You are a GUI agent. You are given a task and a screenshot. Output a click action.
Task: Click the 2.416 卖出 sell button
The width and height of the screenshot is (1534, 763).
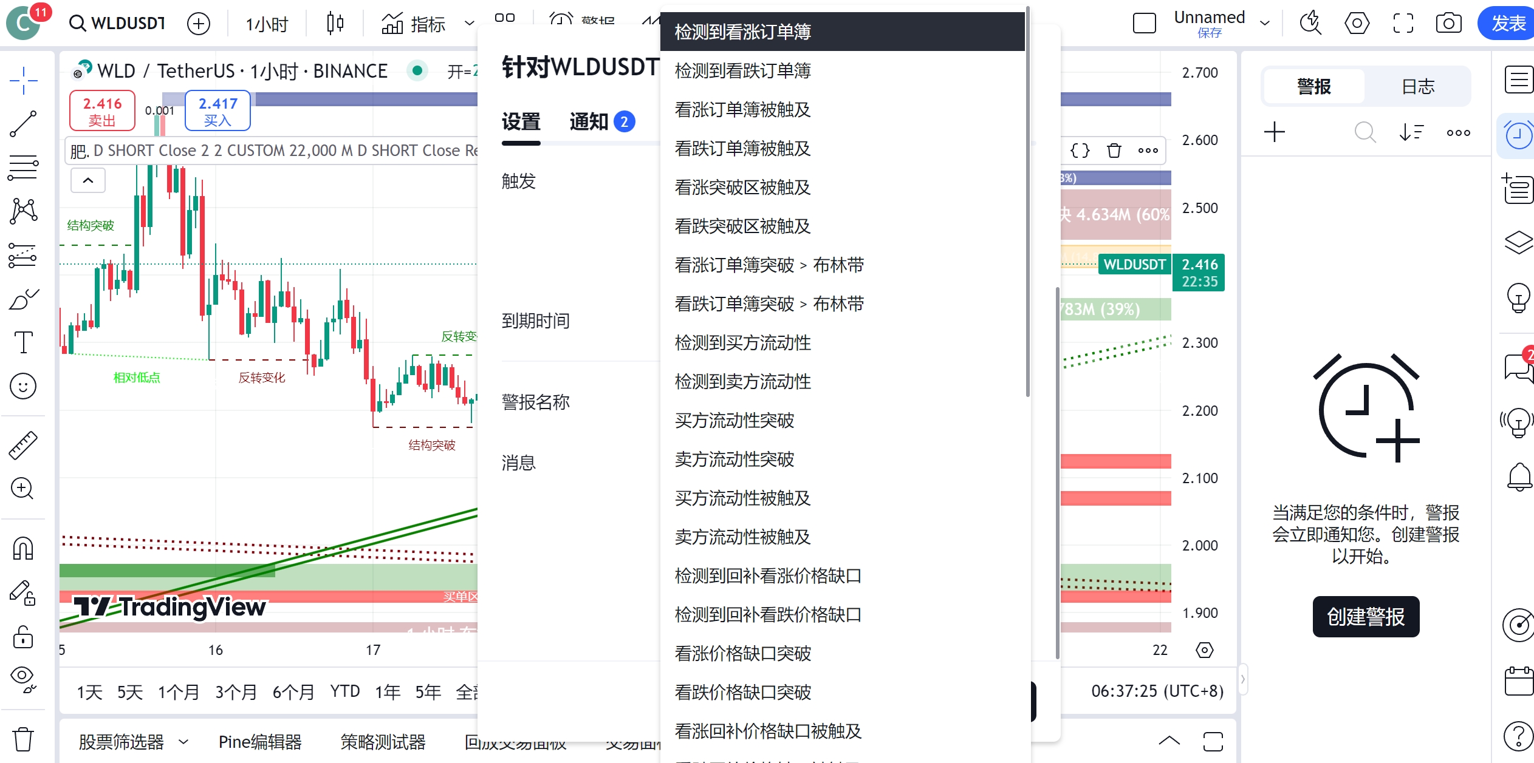(x=102, y=111)
